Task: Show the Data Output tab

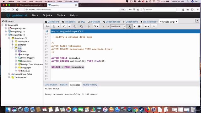Action: (51, 85)
